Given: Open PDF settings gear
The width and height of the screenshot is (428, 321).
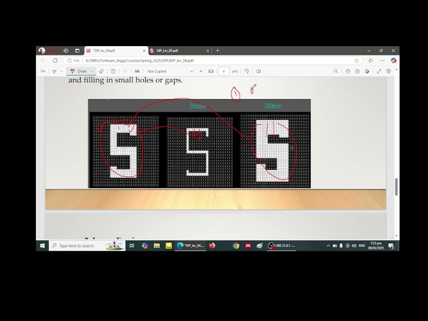Looking at the screenshot, I should pyautogui.click(x=389, y=72).
